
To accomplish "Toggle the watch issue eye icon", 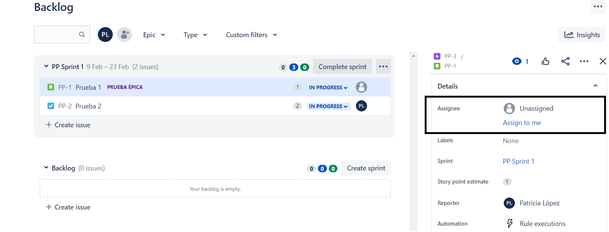I will click(517, 61).
